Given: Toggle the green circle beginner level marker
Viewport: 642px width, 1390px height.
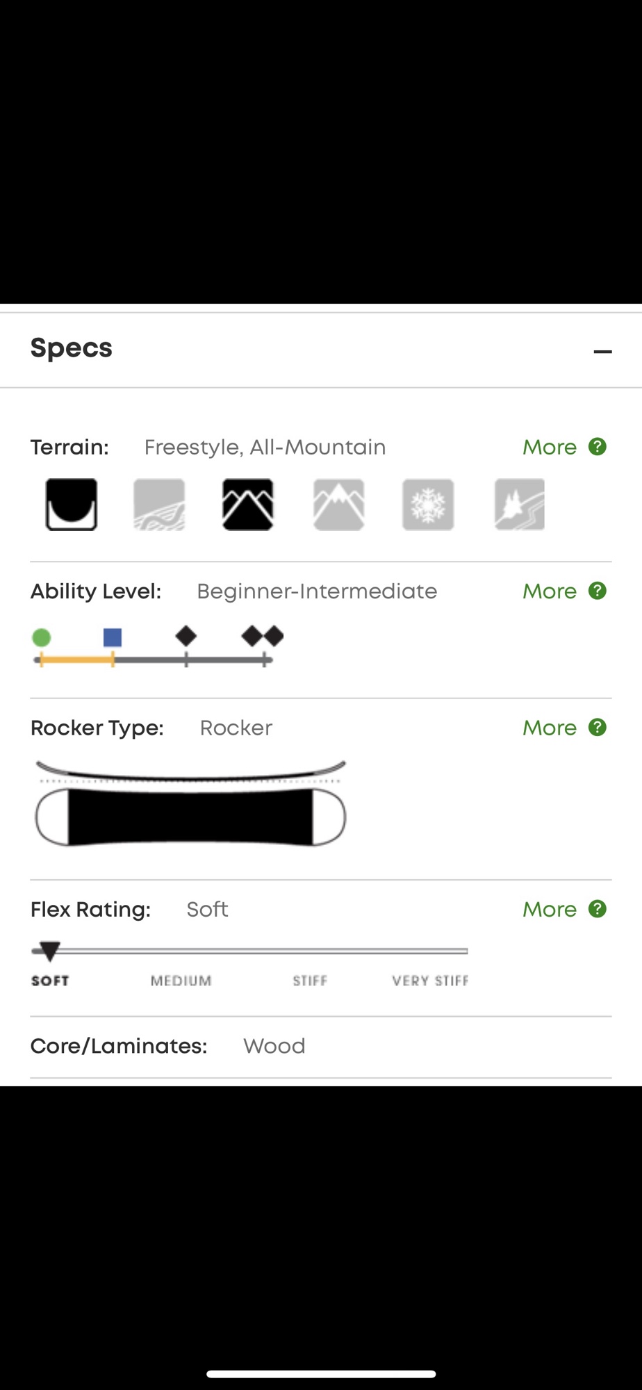Looking at the screenshot, I should point(42,637).
